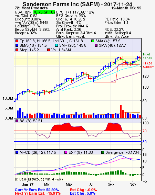This screenshot has width=155, height=195.
Task: Click the tallest red volume bar in October
Action: [x=121, y=111]
